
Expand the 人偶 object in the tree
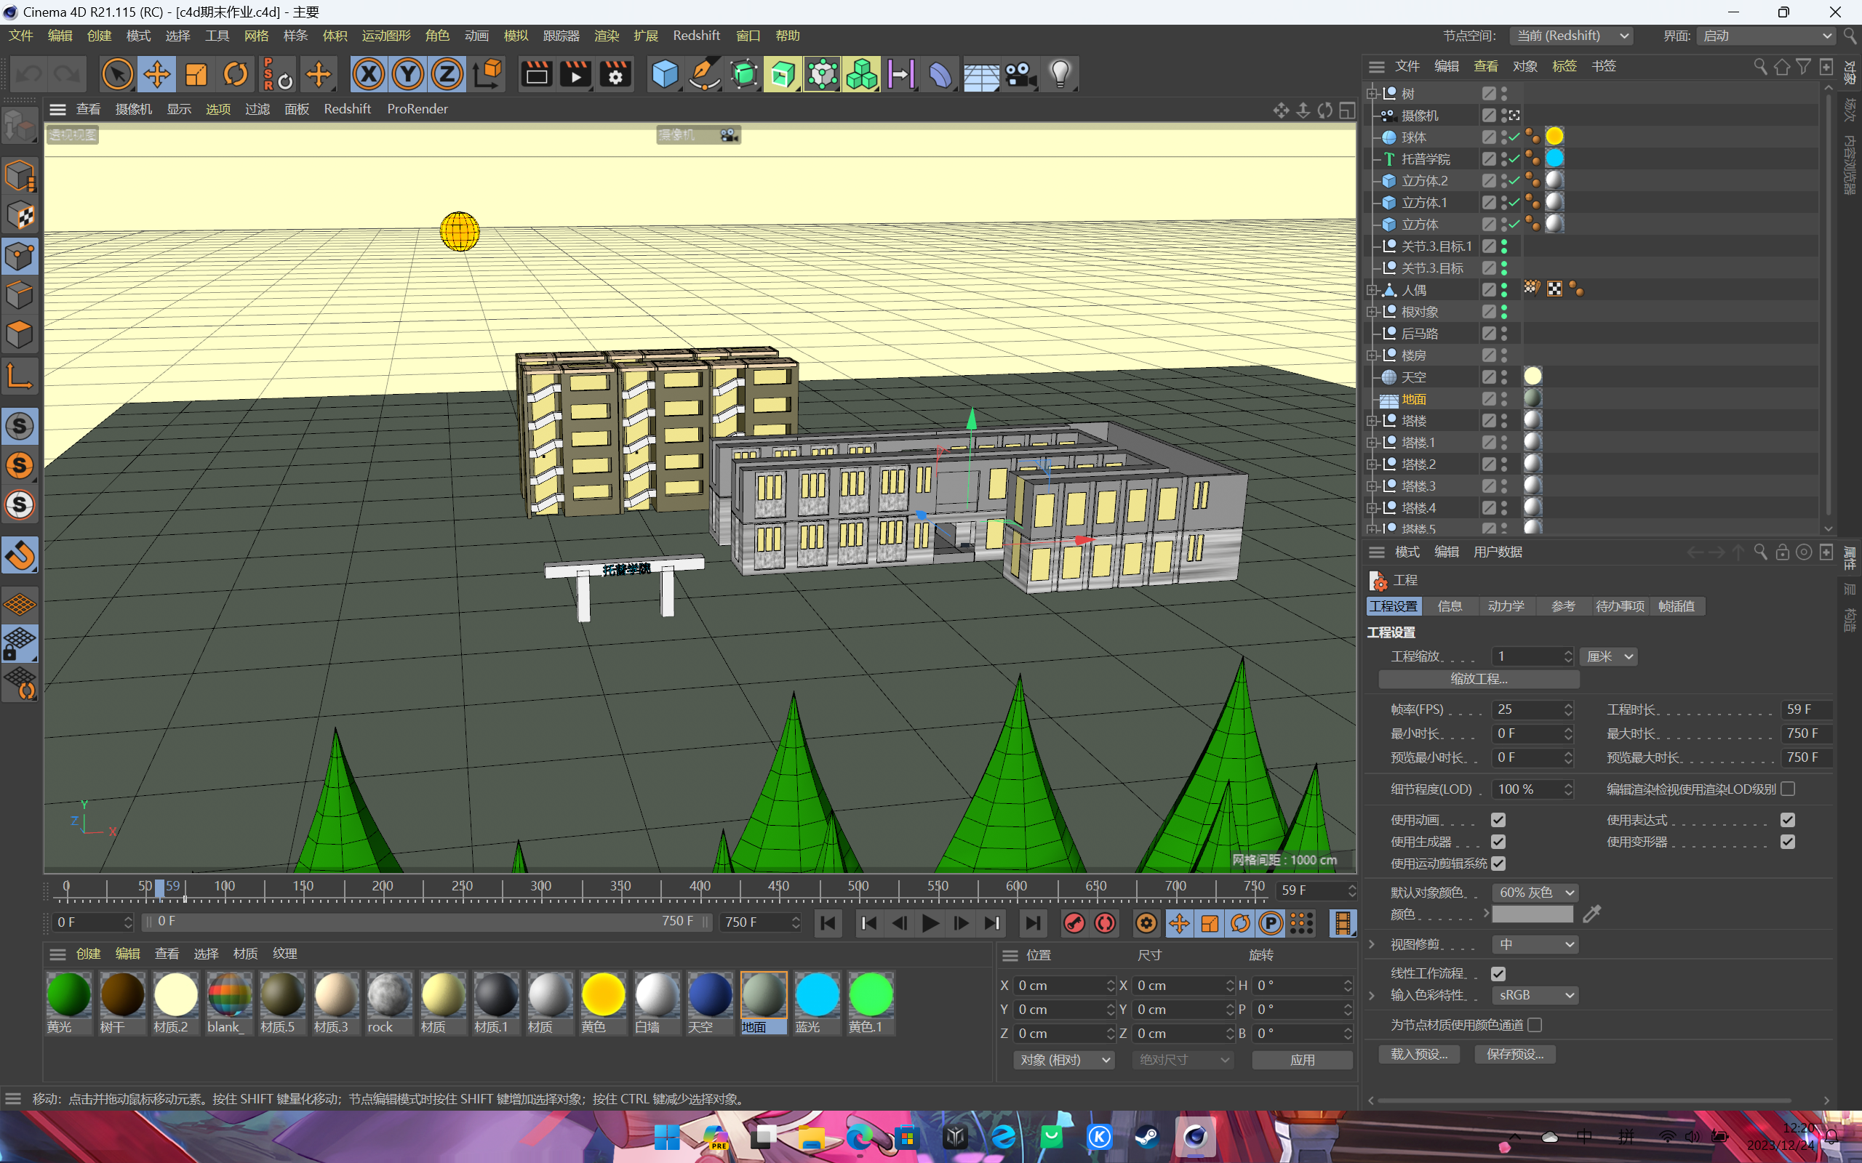1373,290
